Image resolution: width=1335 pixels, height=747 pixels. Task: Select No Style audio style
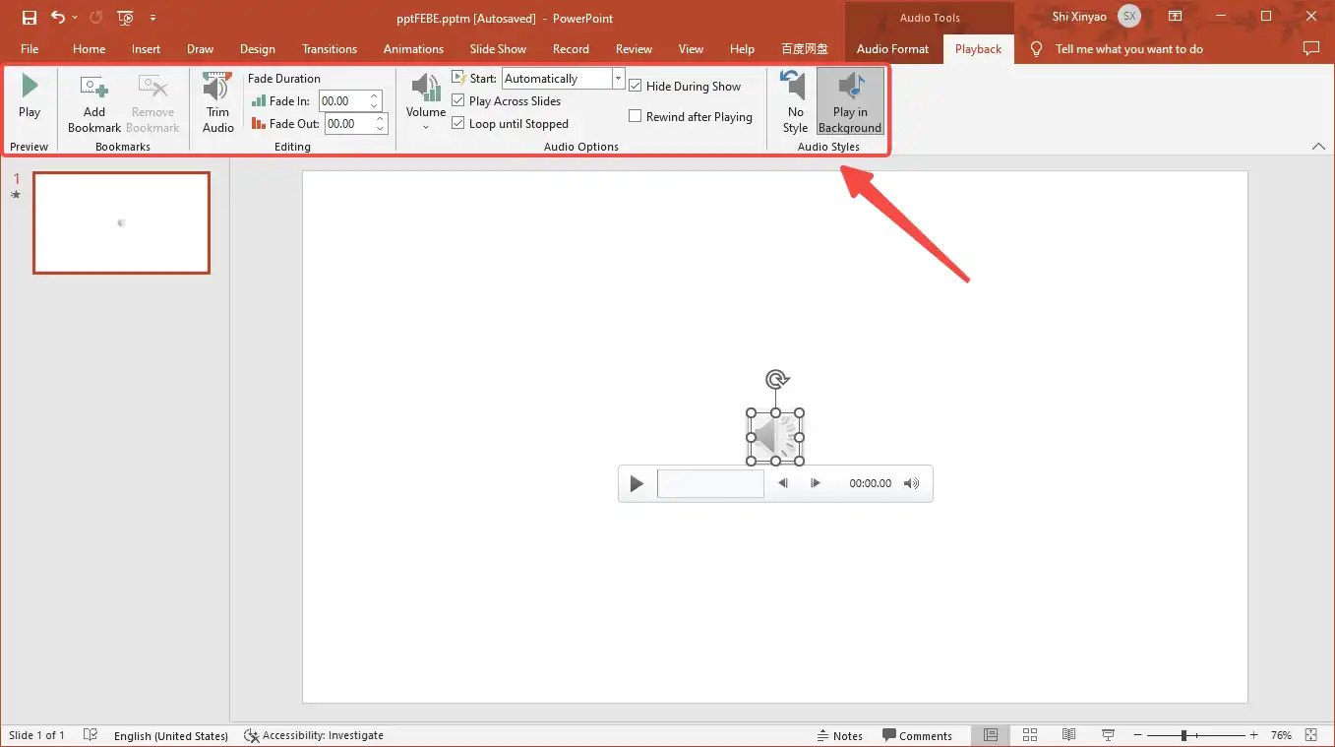coord(795,102)
